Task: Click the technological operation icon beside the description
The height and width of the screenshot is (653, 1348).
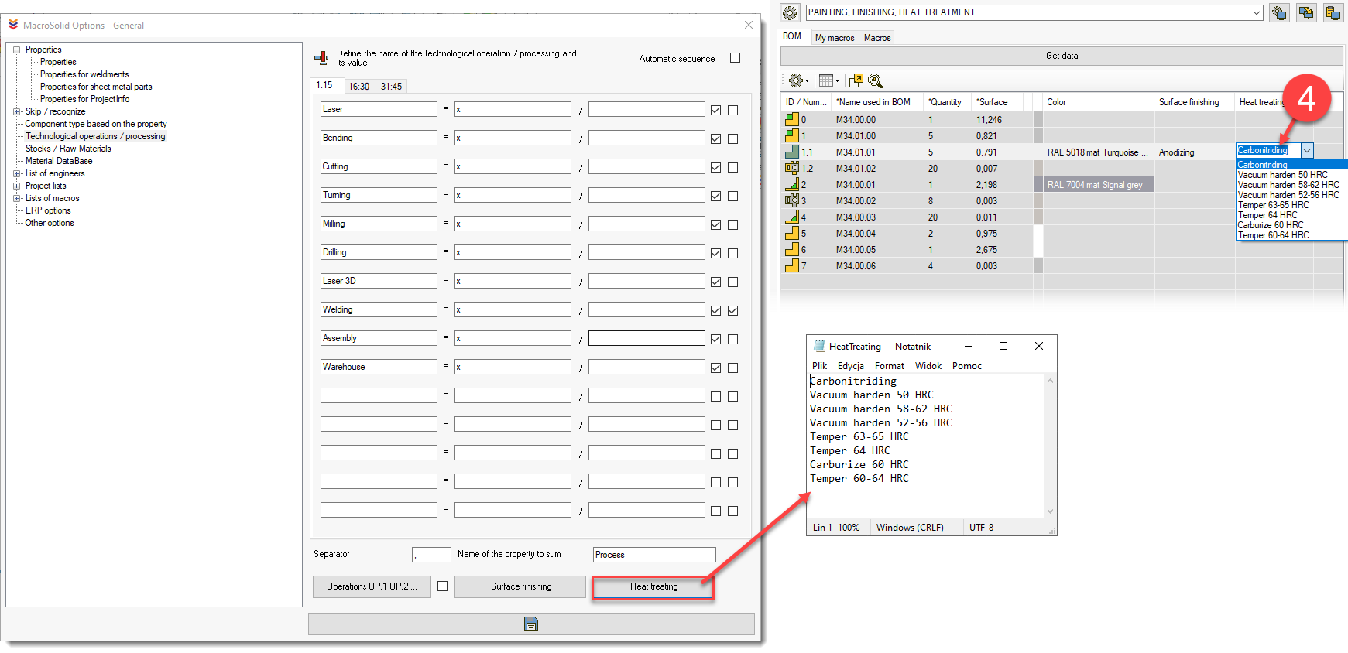Action: pyautogui.click(x=321, y=58)
